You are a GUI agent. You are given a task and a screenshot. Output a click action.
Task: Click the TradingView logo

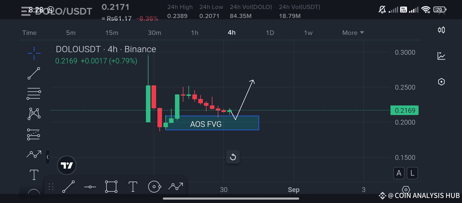67,166
